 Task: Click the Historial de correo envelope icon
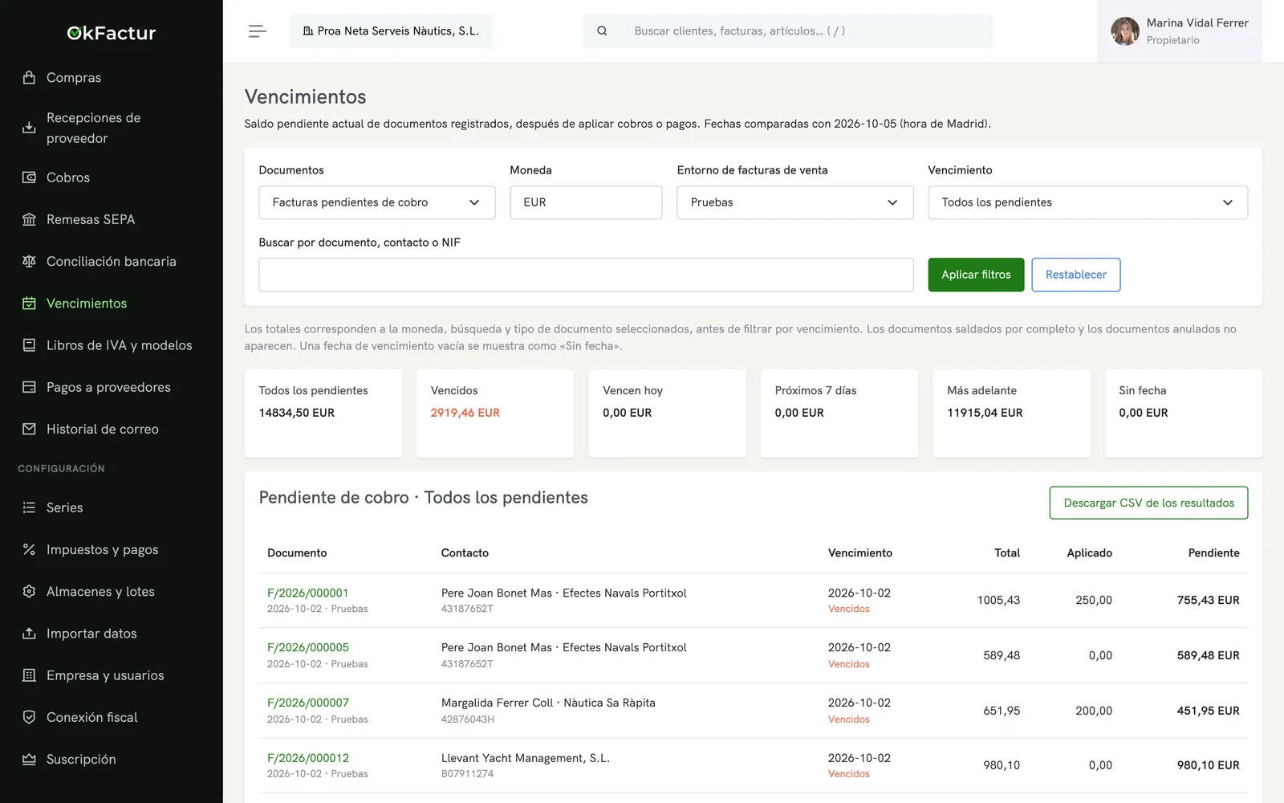[x=29, y=429]
